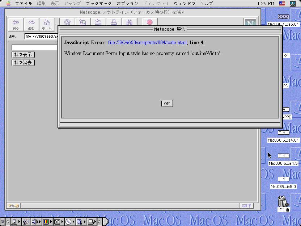Click the main Netscape window title text

click(x=132, y=12)
